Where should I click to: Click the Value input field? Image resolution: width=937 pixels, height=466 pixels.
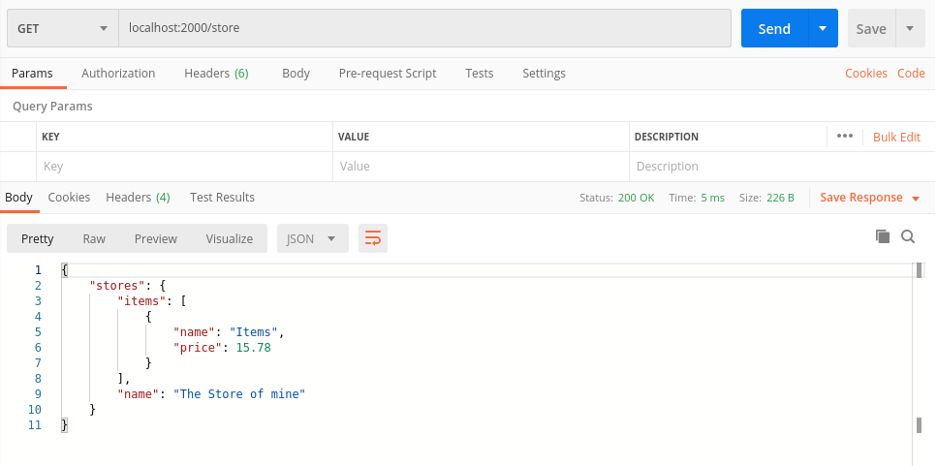click(481, 167)
